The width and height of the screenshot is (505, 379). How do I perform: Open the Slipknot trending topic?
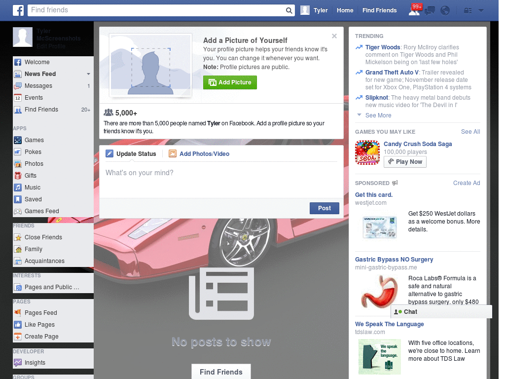tap(376, 98)
